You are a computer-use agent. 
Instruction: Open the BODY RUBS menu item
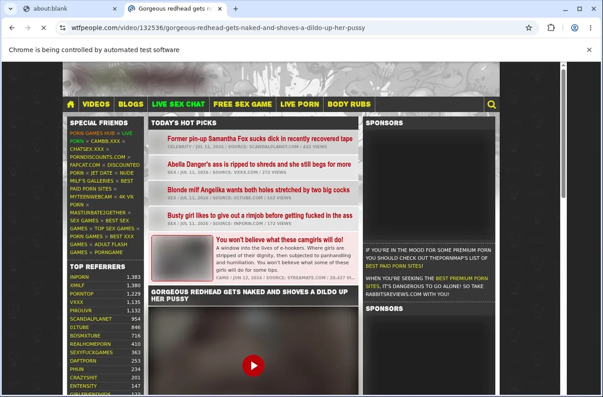click(349, 104)
